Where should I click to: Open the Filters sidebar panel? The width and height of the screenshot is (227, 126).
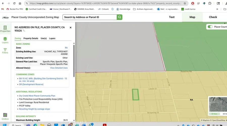pos(5,50)
